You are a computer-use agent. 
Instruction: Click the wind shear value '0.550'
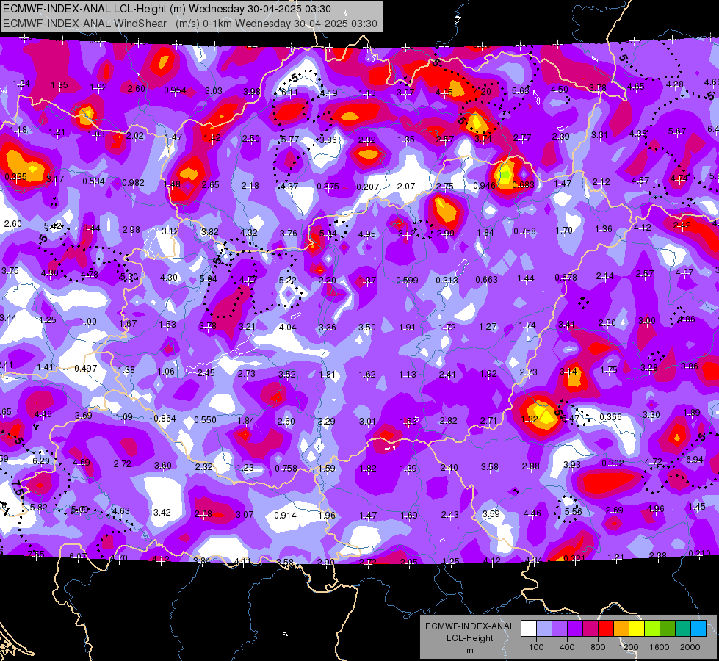point(205,419)
